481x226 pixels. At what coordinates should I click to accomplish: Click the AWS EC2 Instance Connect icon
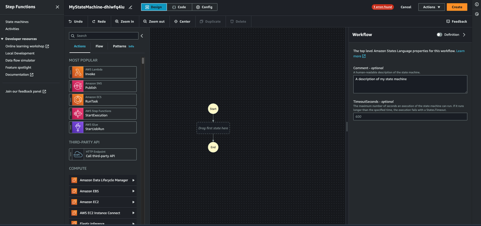(x=74, y=213)
